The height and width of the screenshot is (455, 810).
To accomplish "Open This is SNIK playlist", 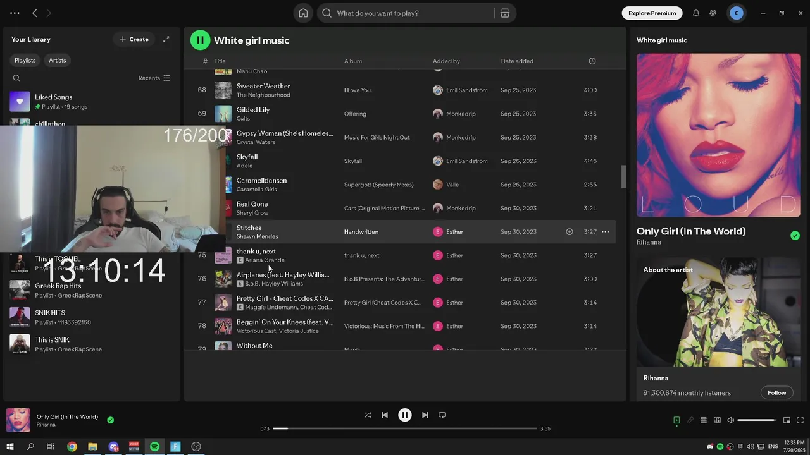I will coord(92,344).
